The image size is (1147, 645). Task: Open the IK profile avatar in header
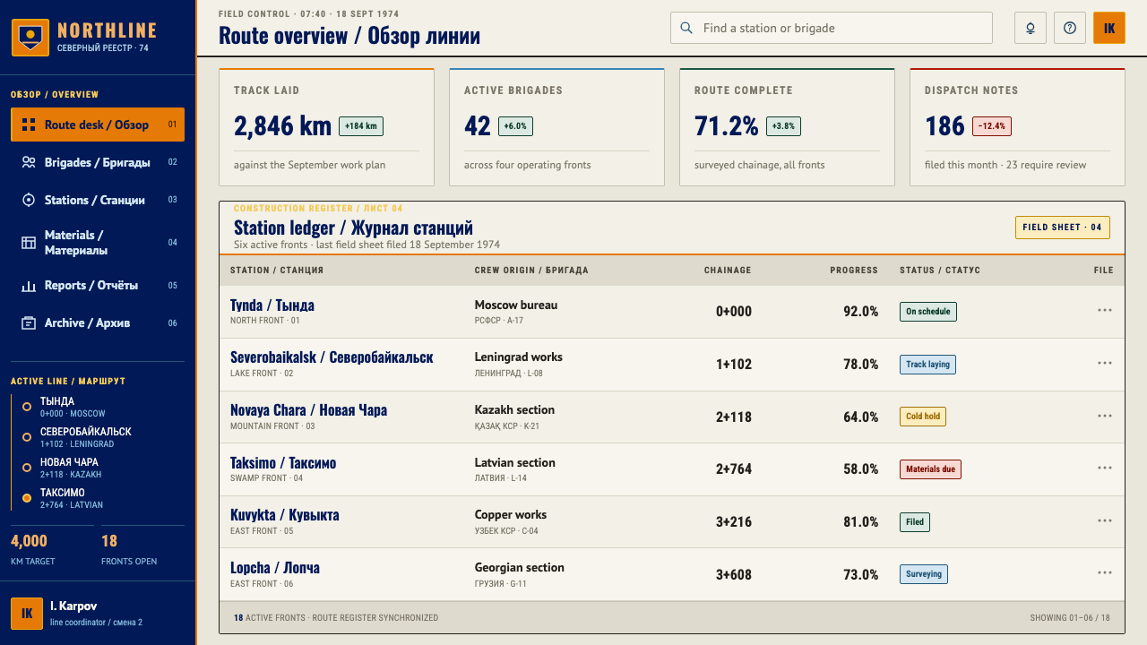click(1109, 28)
